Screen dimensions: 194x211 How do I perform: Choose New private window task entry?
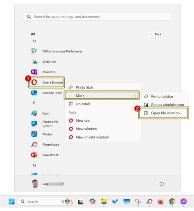[103, 137]
